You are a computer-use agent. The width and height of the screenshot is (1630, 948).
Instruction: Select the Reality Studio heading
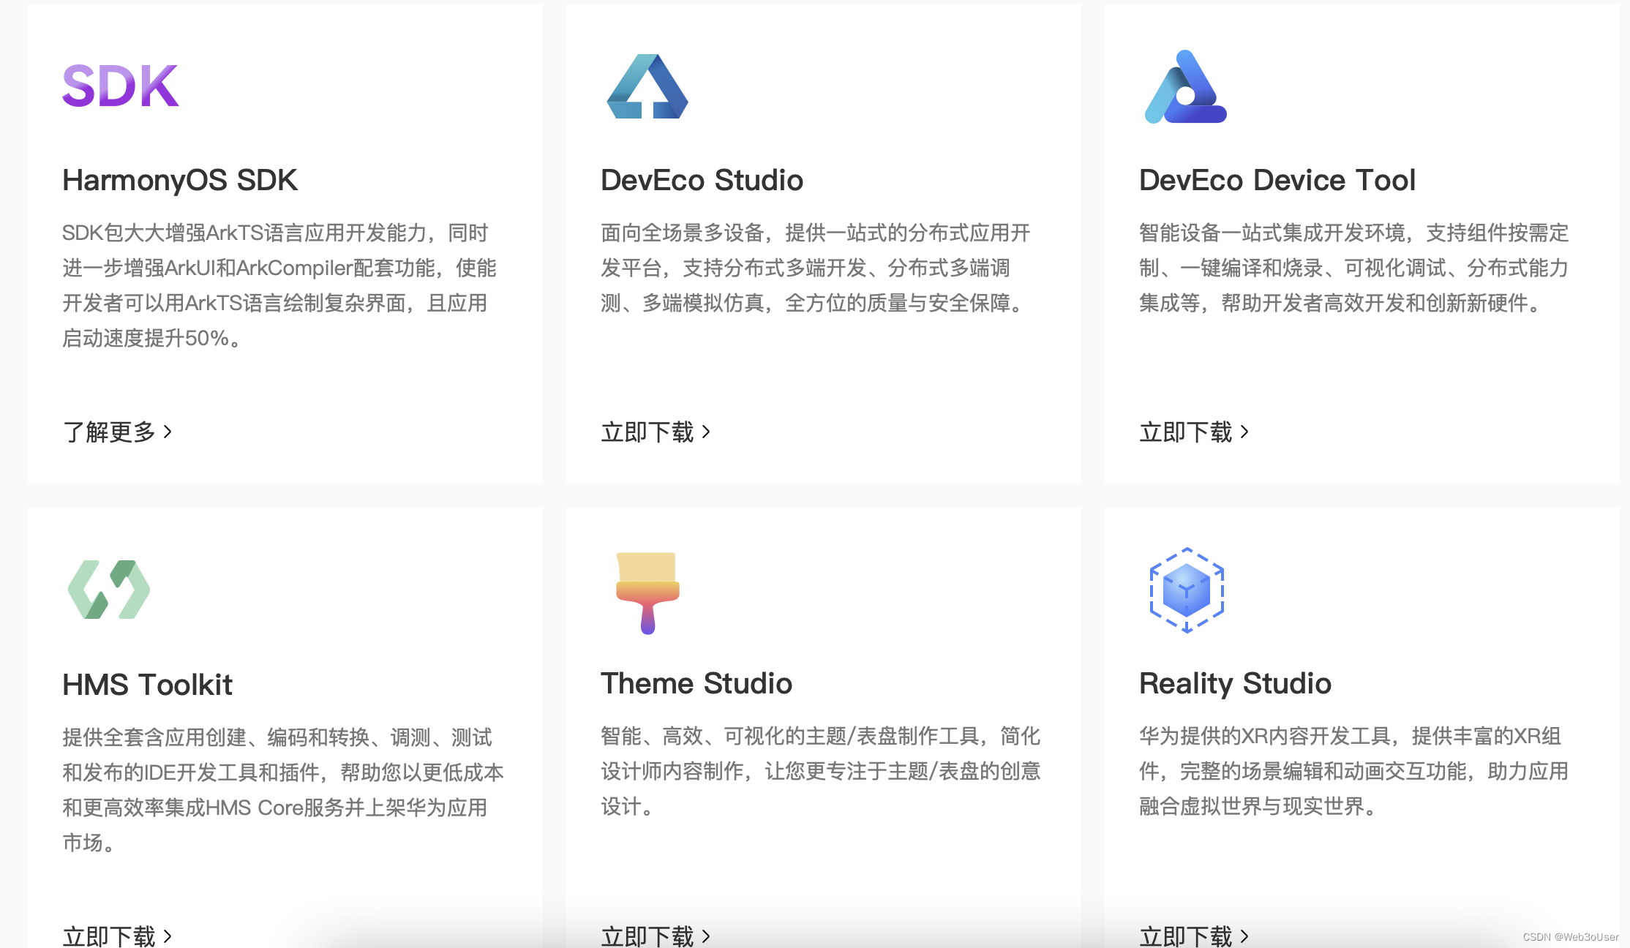point(1235,683)
